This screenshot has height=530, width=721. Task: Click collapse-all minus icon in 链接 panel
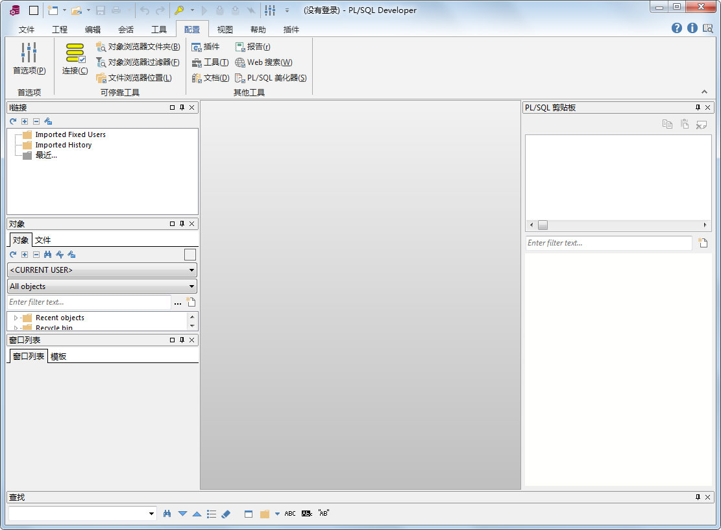tap(36, 121)
